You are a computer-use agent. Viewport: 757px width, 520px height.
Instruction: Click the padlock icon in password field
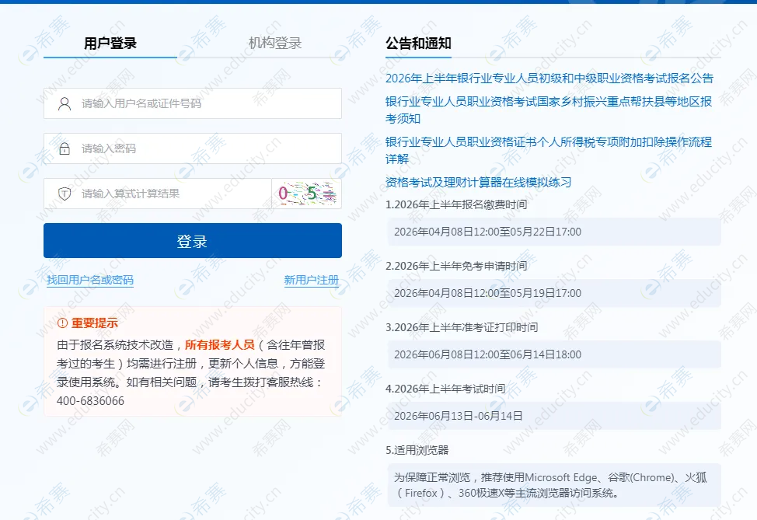[x=65, y=148]
